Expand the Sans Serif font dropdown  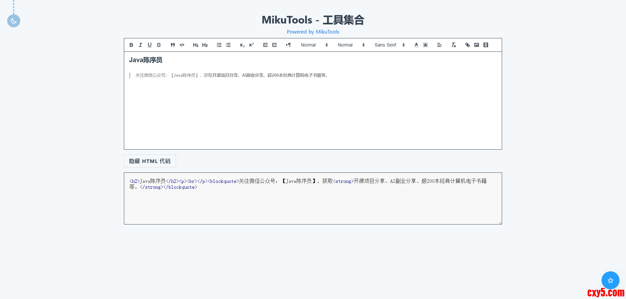click(389, 45)
